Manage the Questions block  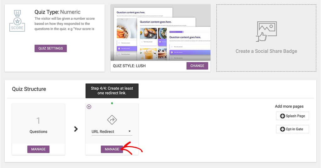38,149
